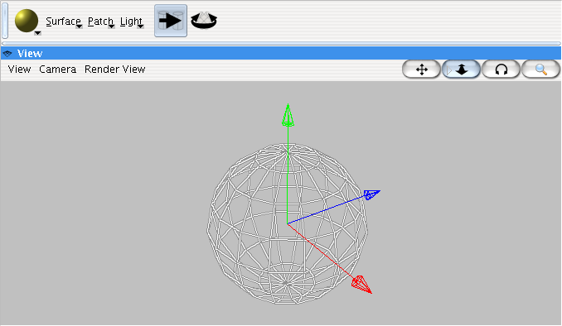Select the circular rotate arrows tool
Screen dimensions: 562x326
point(501,70)
